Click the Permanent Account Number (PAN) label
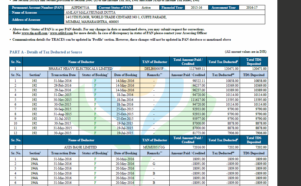 tap(37, 7)
